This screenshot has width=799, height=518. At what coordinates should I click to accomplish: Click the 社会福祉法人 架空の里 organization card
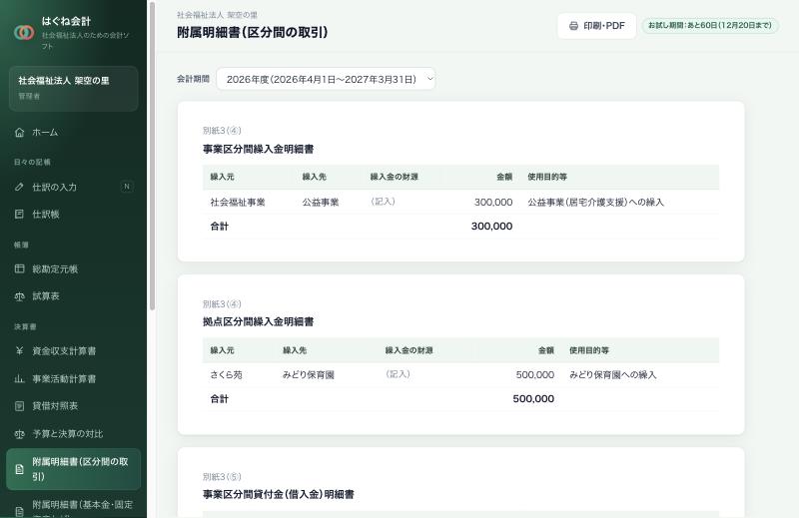pyautogui.click(x=73, y=88)
